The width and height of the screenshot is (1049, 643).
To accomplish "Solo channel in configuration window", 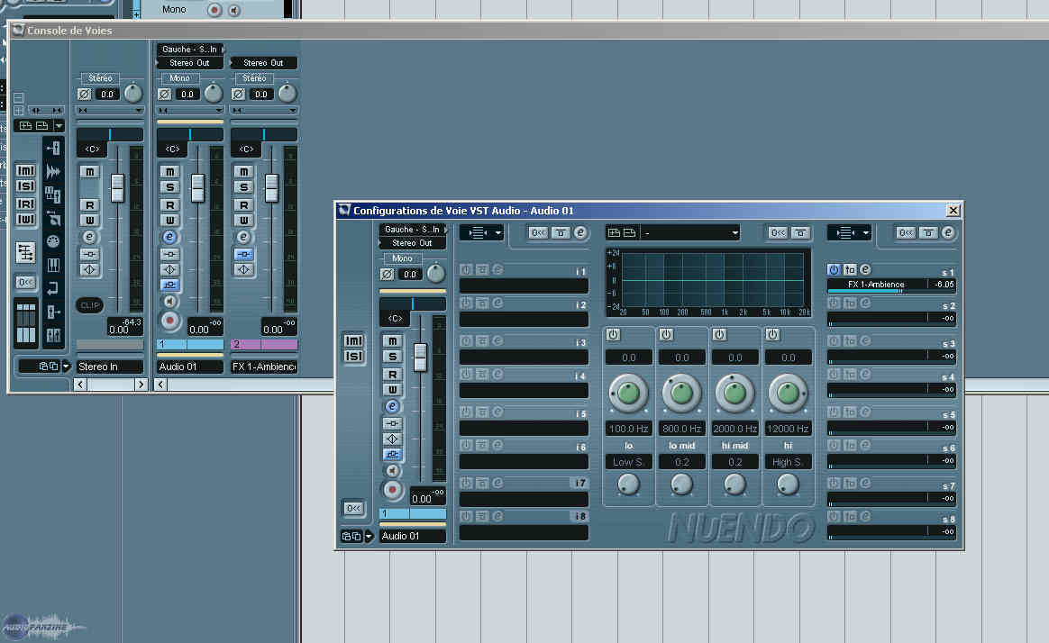I will (x=393, y=357).
